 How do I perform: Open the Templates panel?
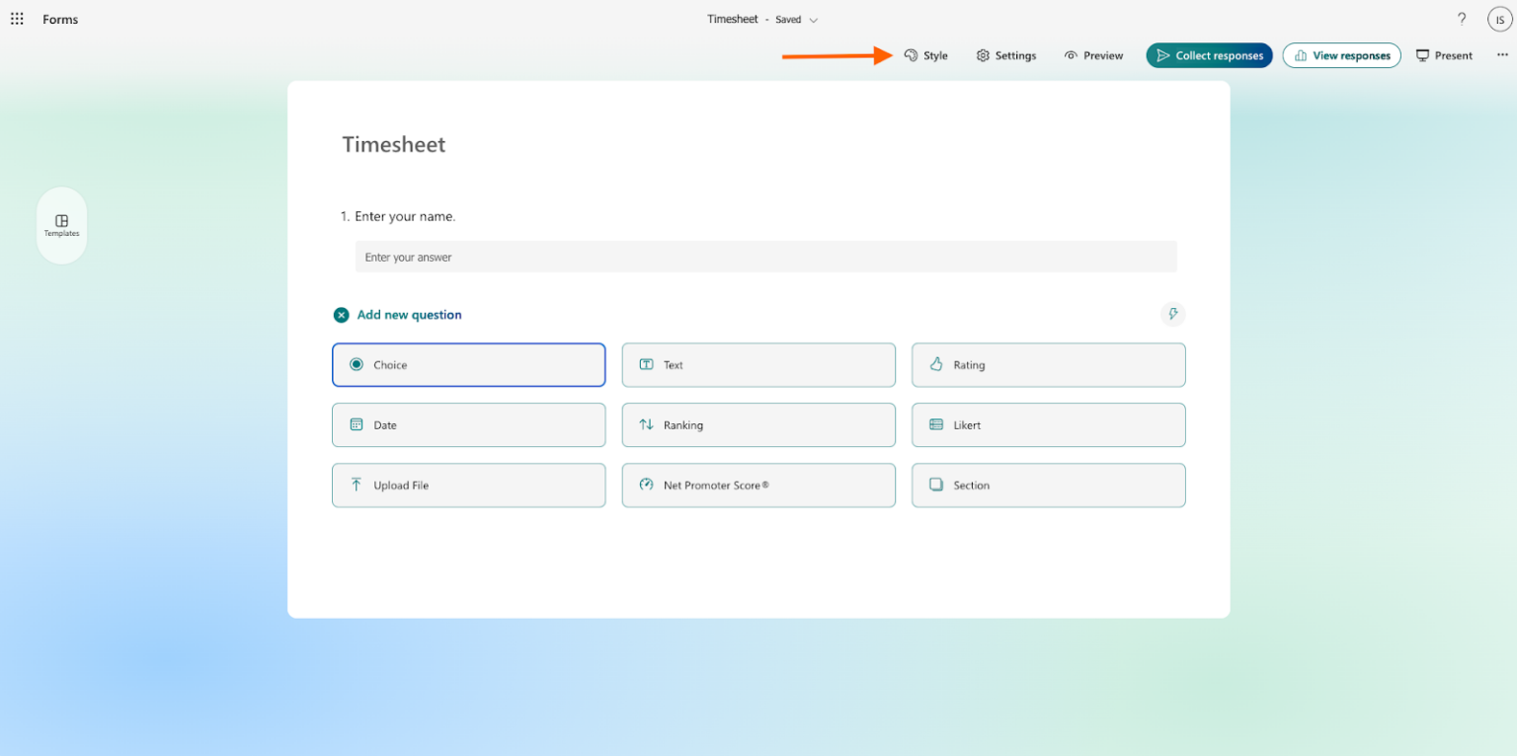pyautogui.click(x=61, y=225)
